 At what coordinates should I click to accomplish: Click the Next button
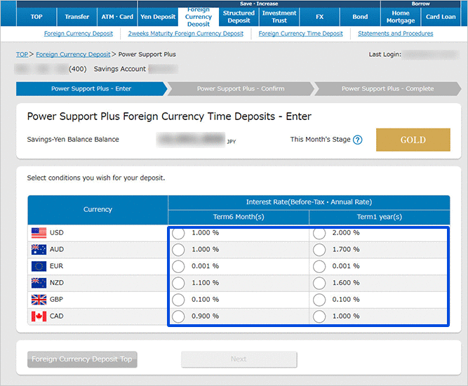pos(239,359)
